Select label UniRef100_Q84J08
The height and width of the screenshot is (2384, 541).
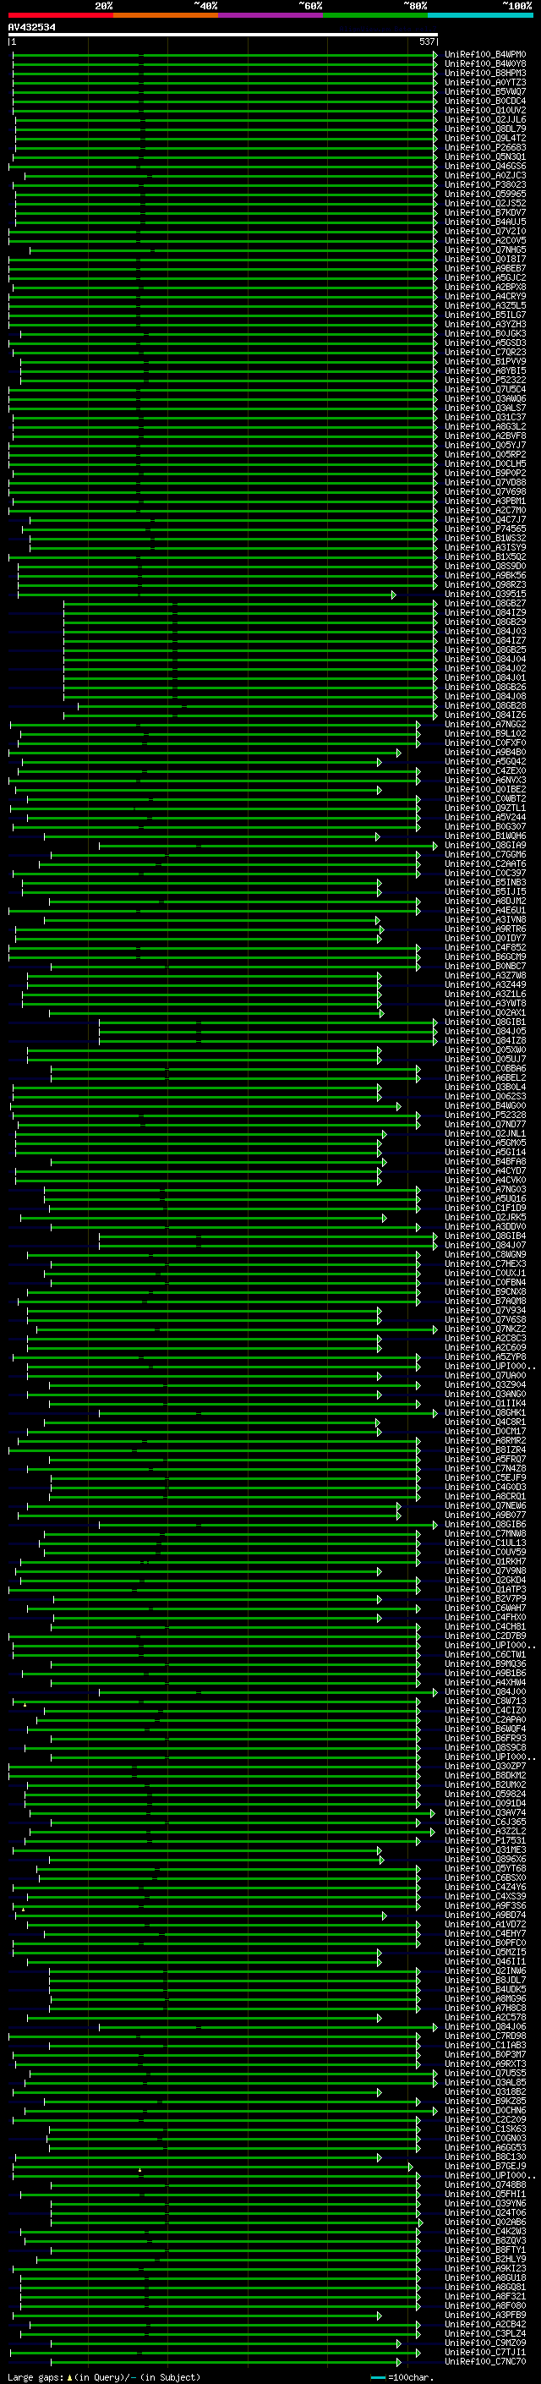click(x=484, y=697)
